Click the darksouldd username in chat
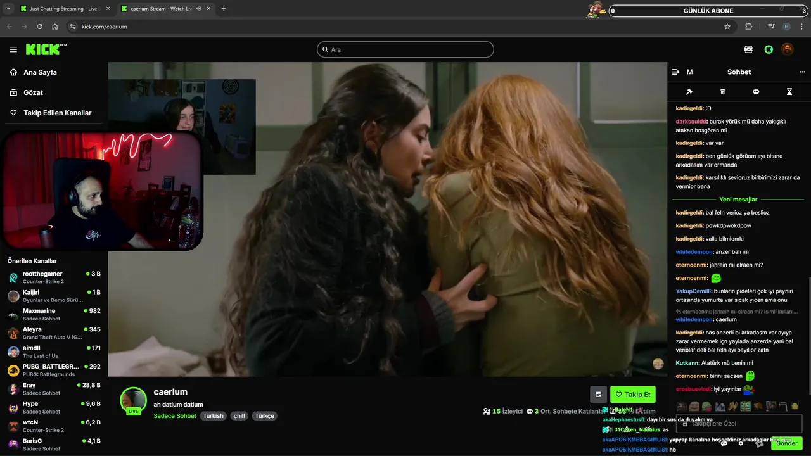The width and height of the screenshot is (811, 456). pos(691,122)
